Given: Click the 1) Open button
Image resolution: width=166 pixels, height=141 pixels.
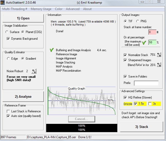Looking at the screenshot, I should coord(23,18).
